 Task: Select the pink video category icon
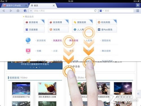[28, 51]
